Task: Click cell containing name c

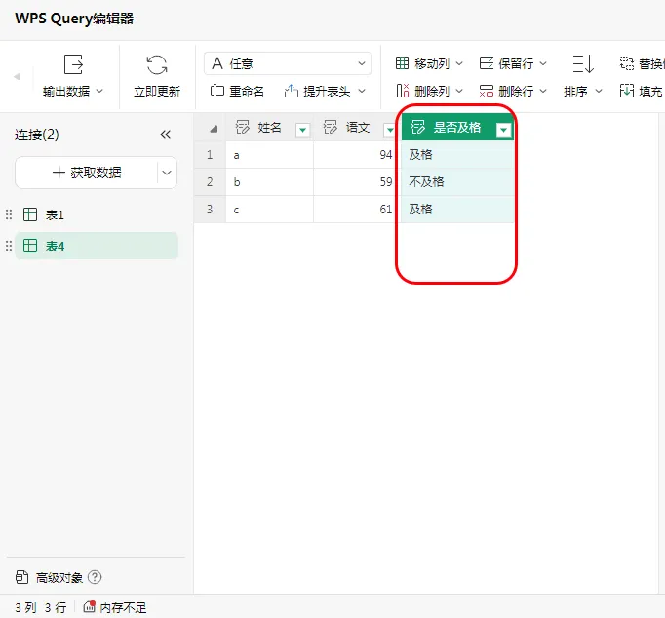Action: pos(270,209)
